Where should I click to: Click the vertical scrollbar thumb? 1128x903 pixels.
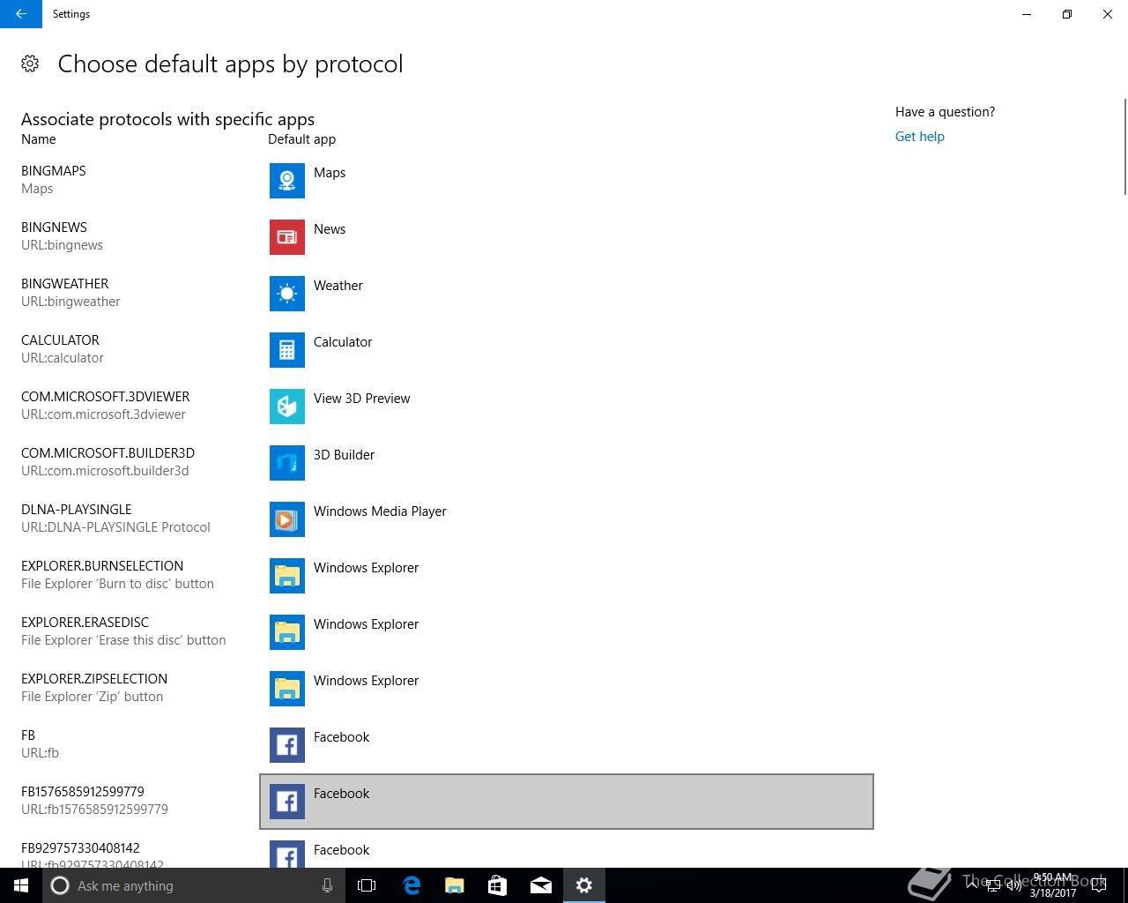pos(1124,146)
